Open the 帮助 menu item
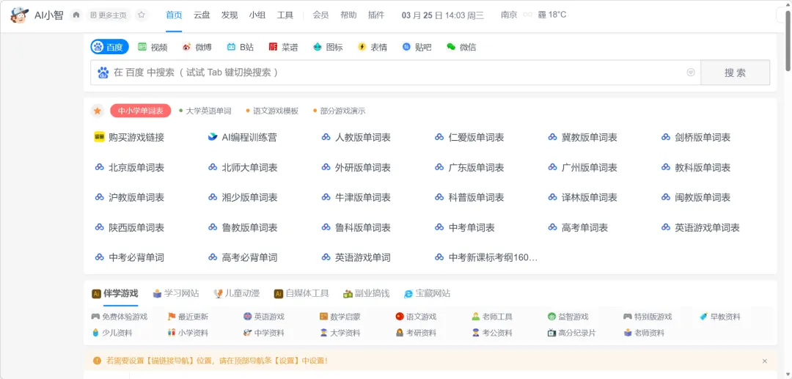This screenshot has height=379, width=792. tap(348, 15)
